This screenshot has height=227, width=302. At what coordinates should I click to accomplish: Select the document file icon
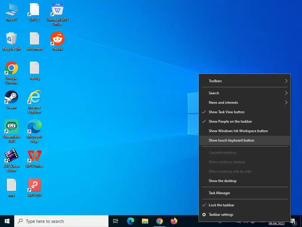point(34,41)
